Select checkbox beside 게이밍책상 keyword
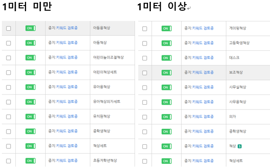This screenshot has height=168, width=270. click(145, 28)
